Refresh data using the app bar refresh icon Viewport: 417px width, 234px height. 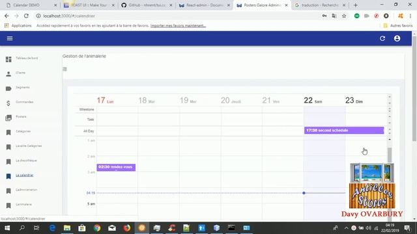(x=382, y=38)
